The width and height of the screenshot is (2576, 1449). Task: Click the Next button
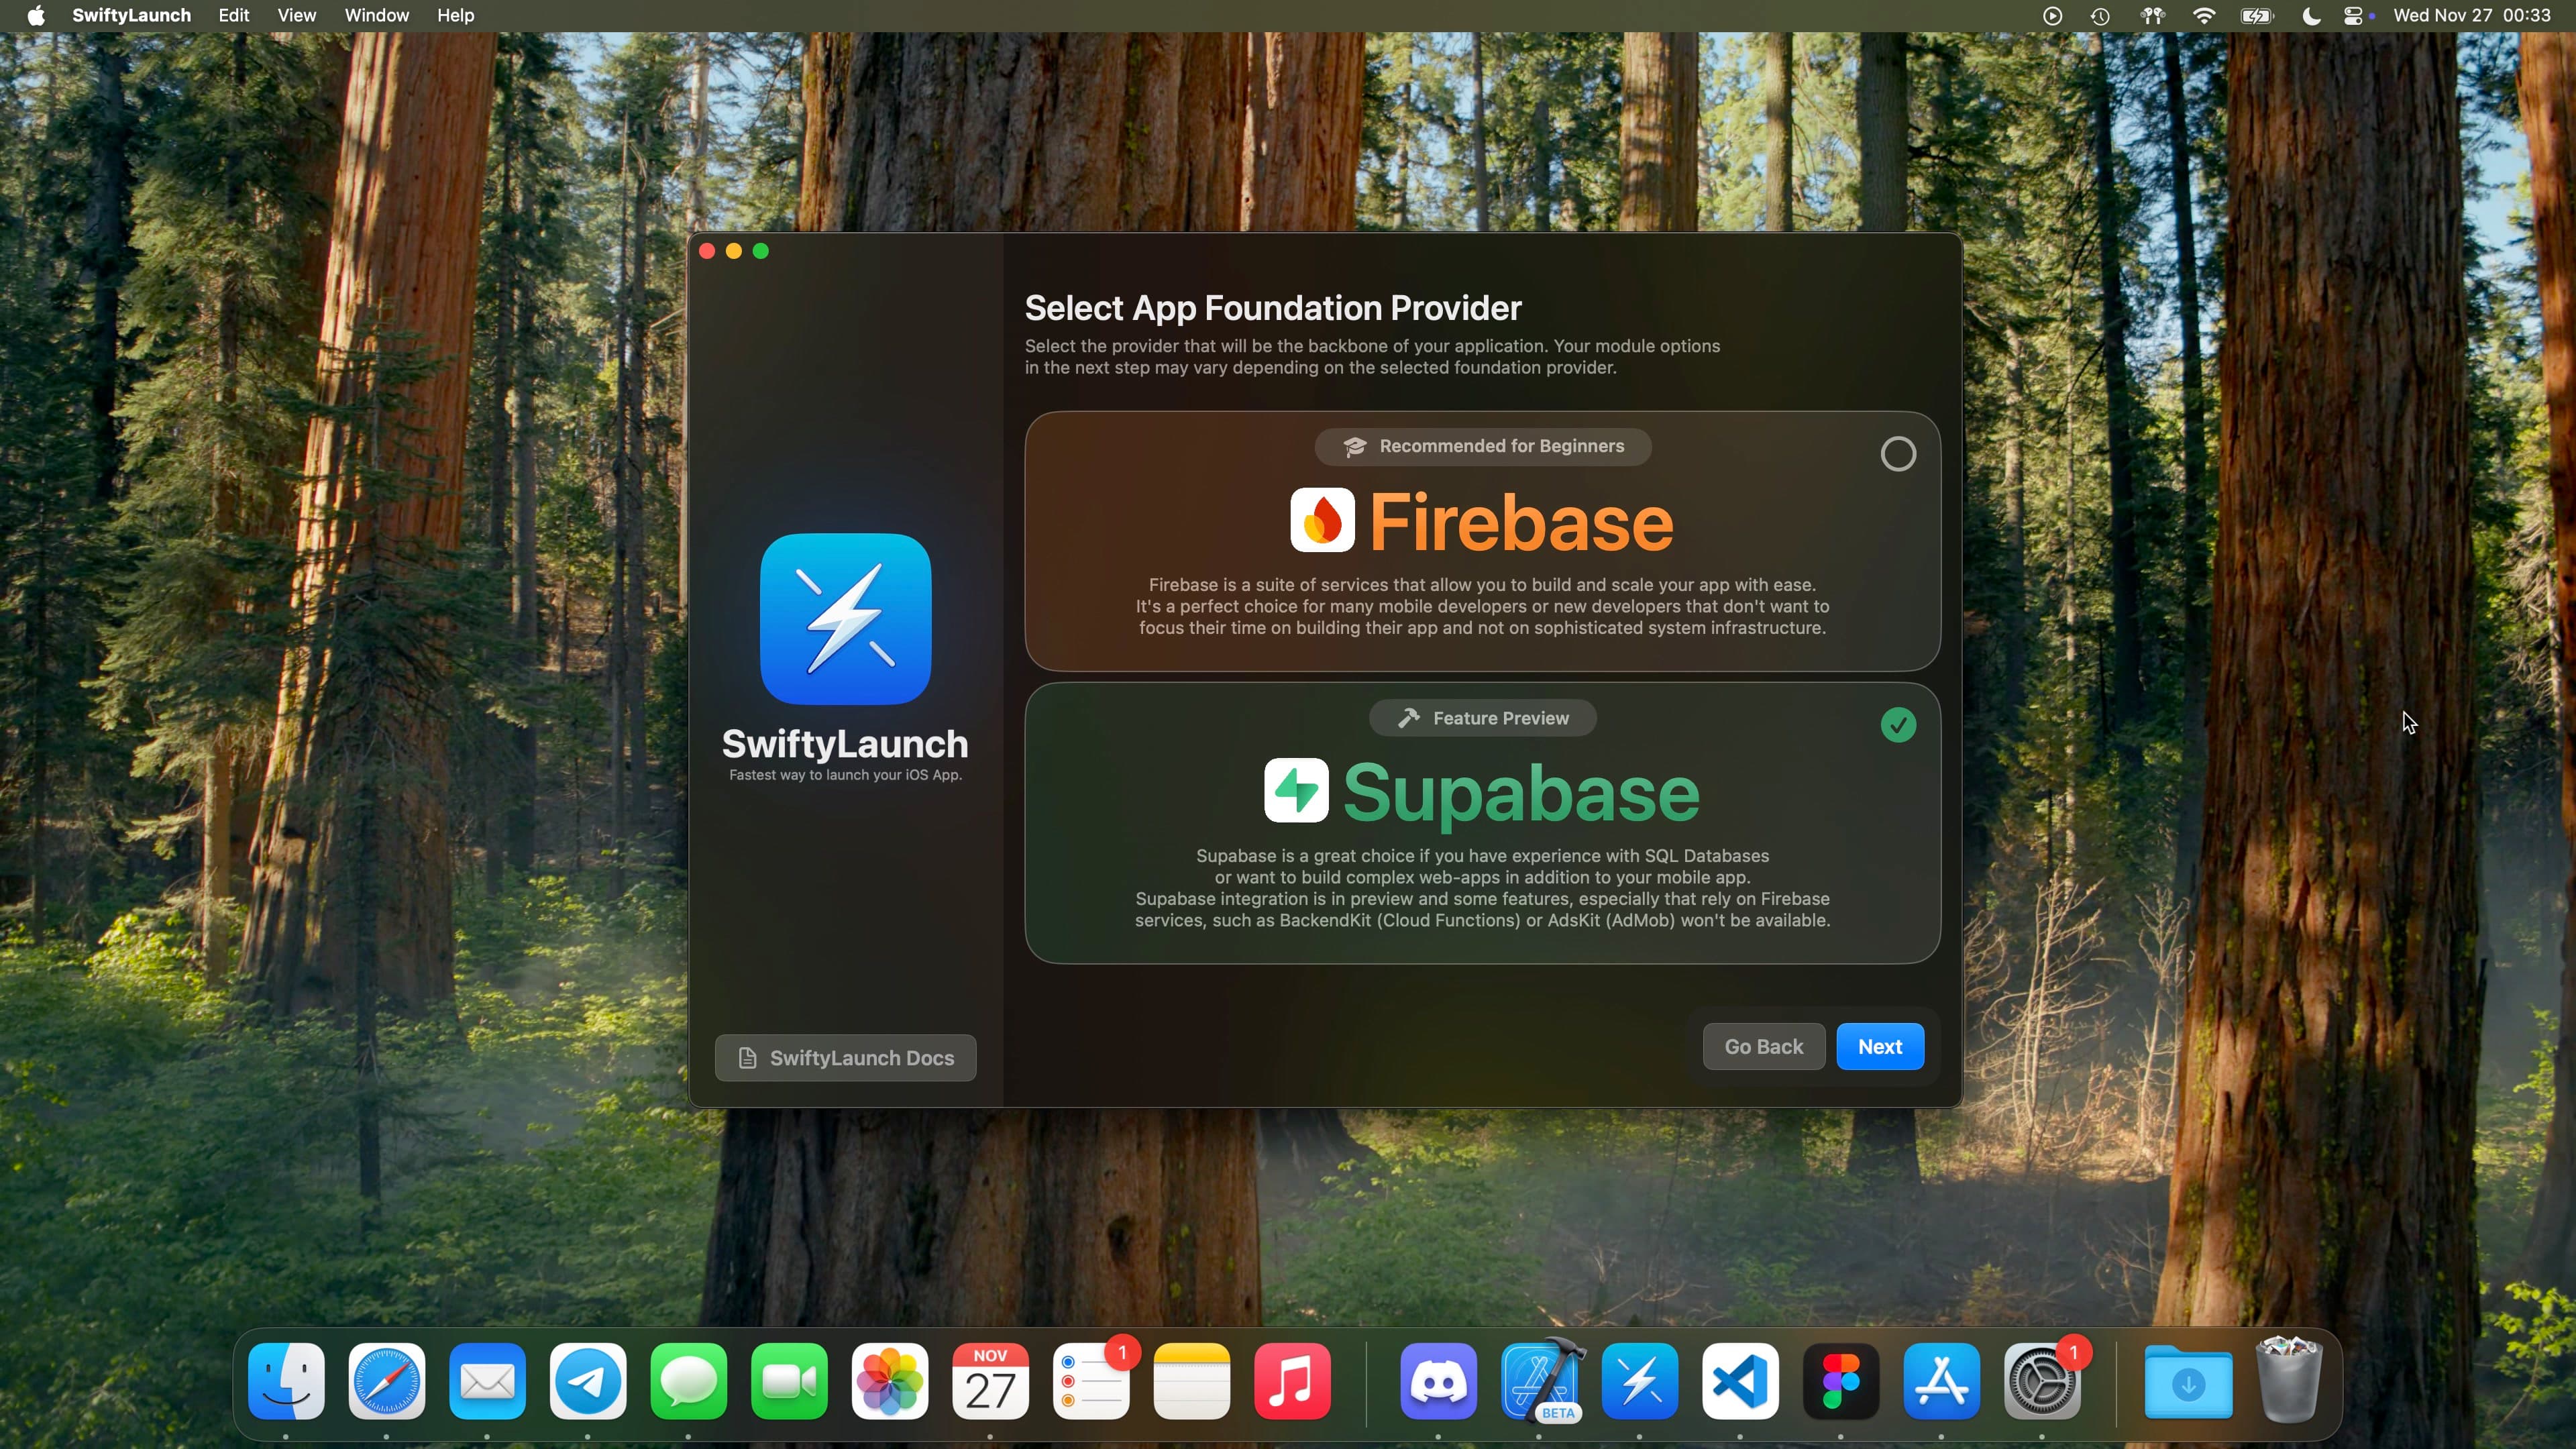tap(1879, 1046)
